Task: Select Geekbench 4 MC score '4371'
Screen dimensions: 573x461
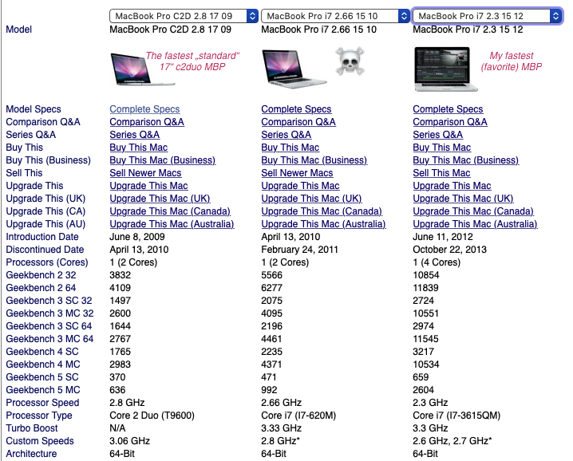Action: (x=271, y=365)
